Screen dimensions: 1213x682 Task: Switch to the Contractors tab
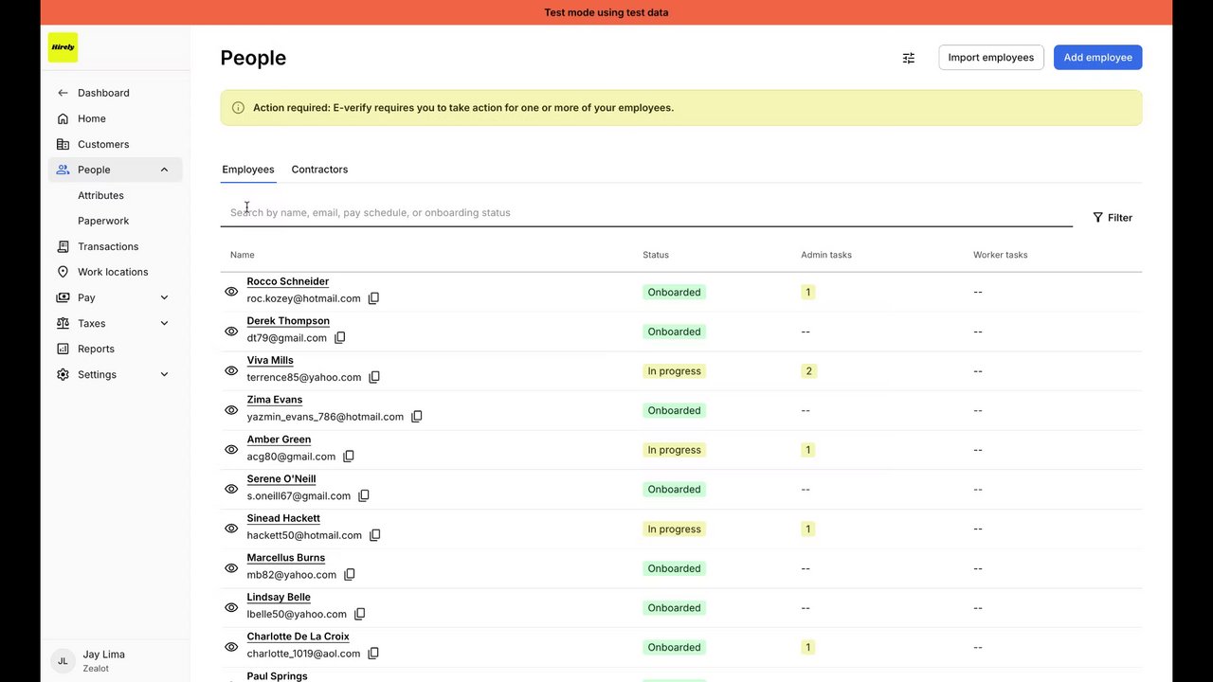point(319,170)
